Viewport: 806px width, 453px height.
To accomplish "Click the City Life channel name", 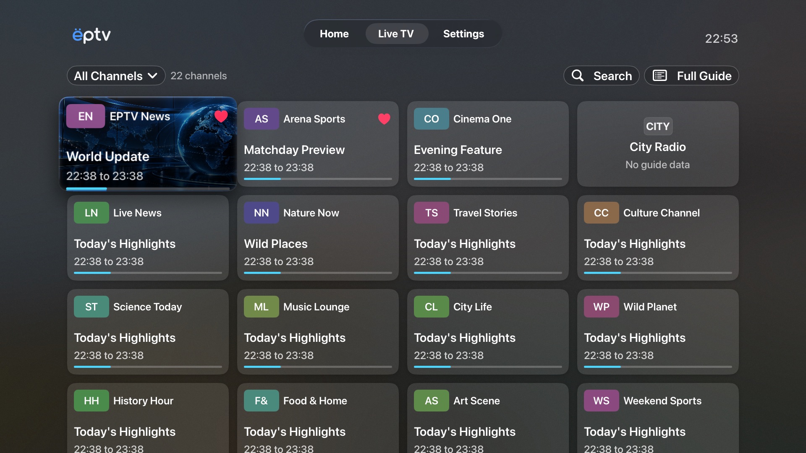I will coord(473,307).
